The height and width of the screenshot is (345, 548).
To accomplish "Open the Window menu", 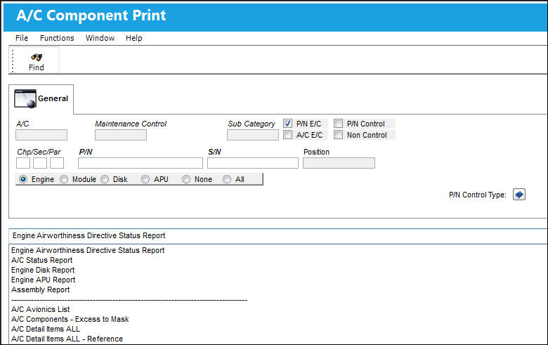I will (100, 38).
